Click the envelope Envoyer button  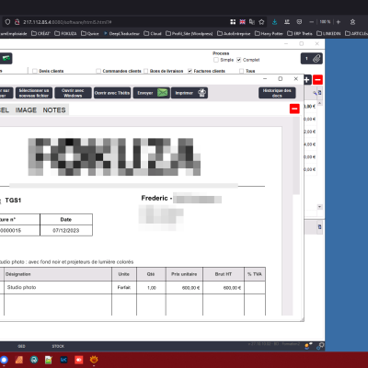pyautogui.click(x=151, y=93)
